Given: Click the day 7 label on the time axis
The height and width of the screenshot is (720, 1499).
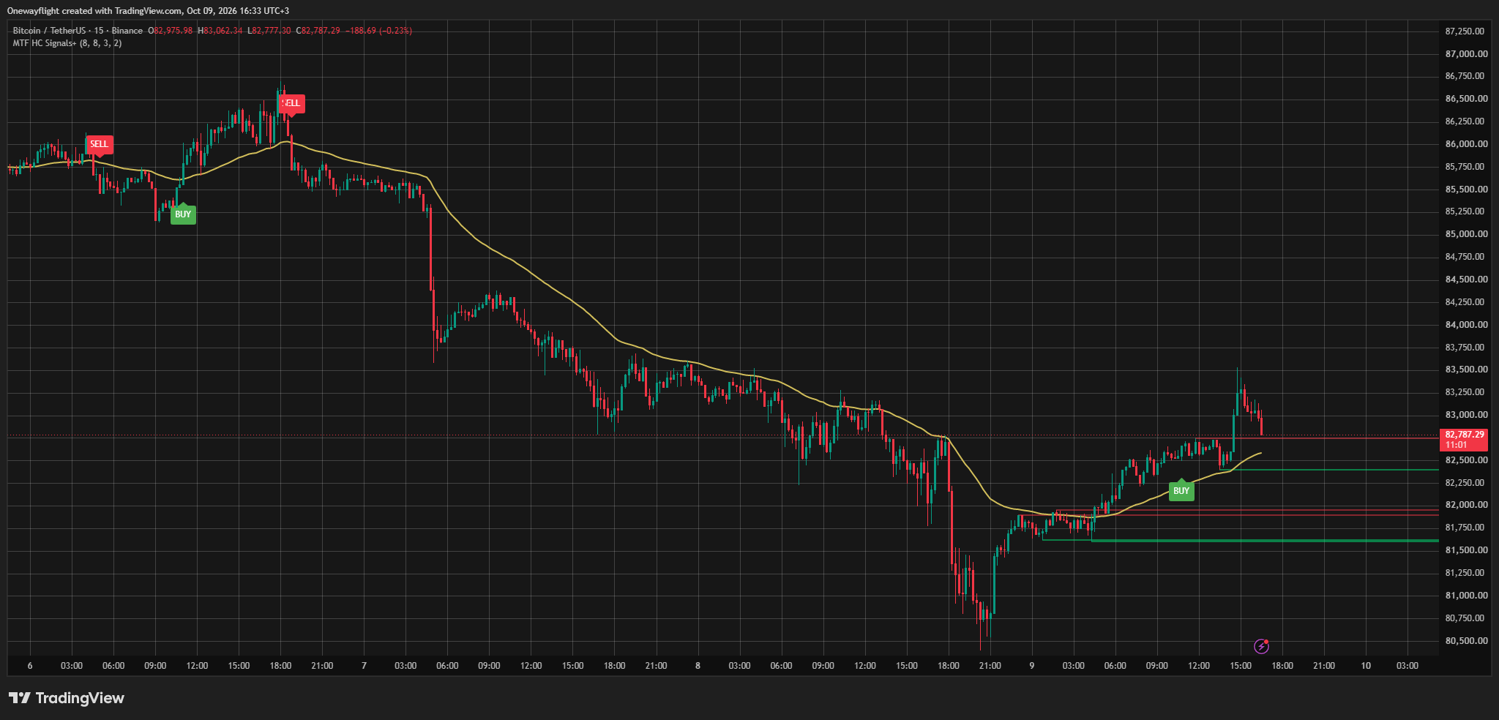Looking at the screenshot, I should coord(364,666).
